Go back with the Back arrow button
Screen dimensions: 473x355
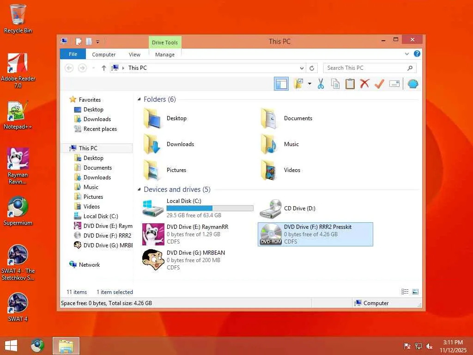[x=69, y=68]
